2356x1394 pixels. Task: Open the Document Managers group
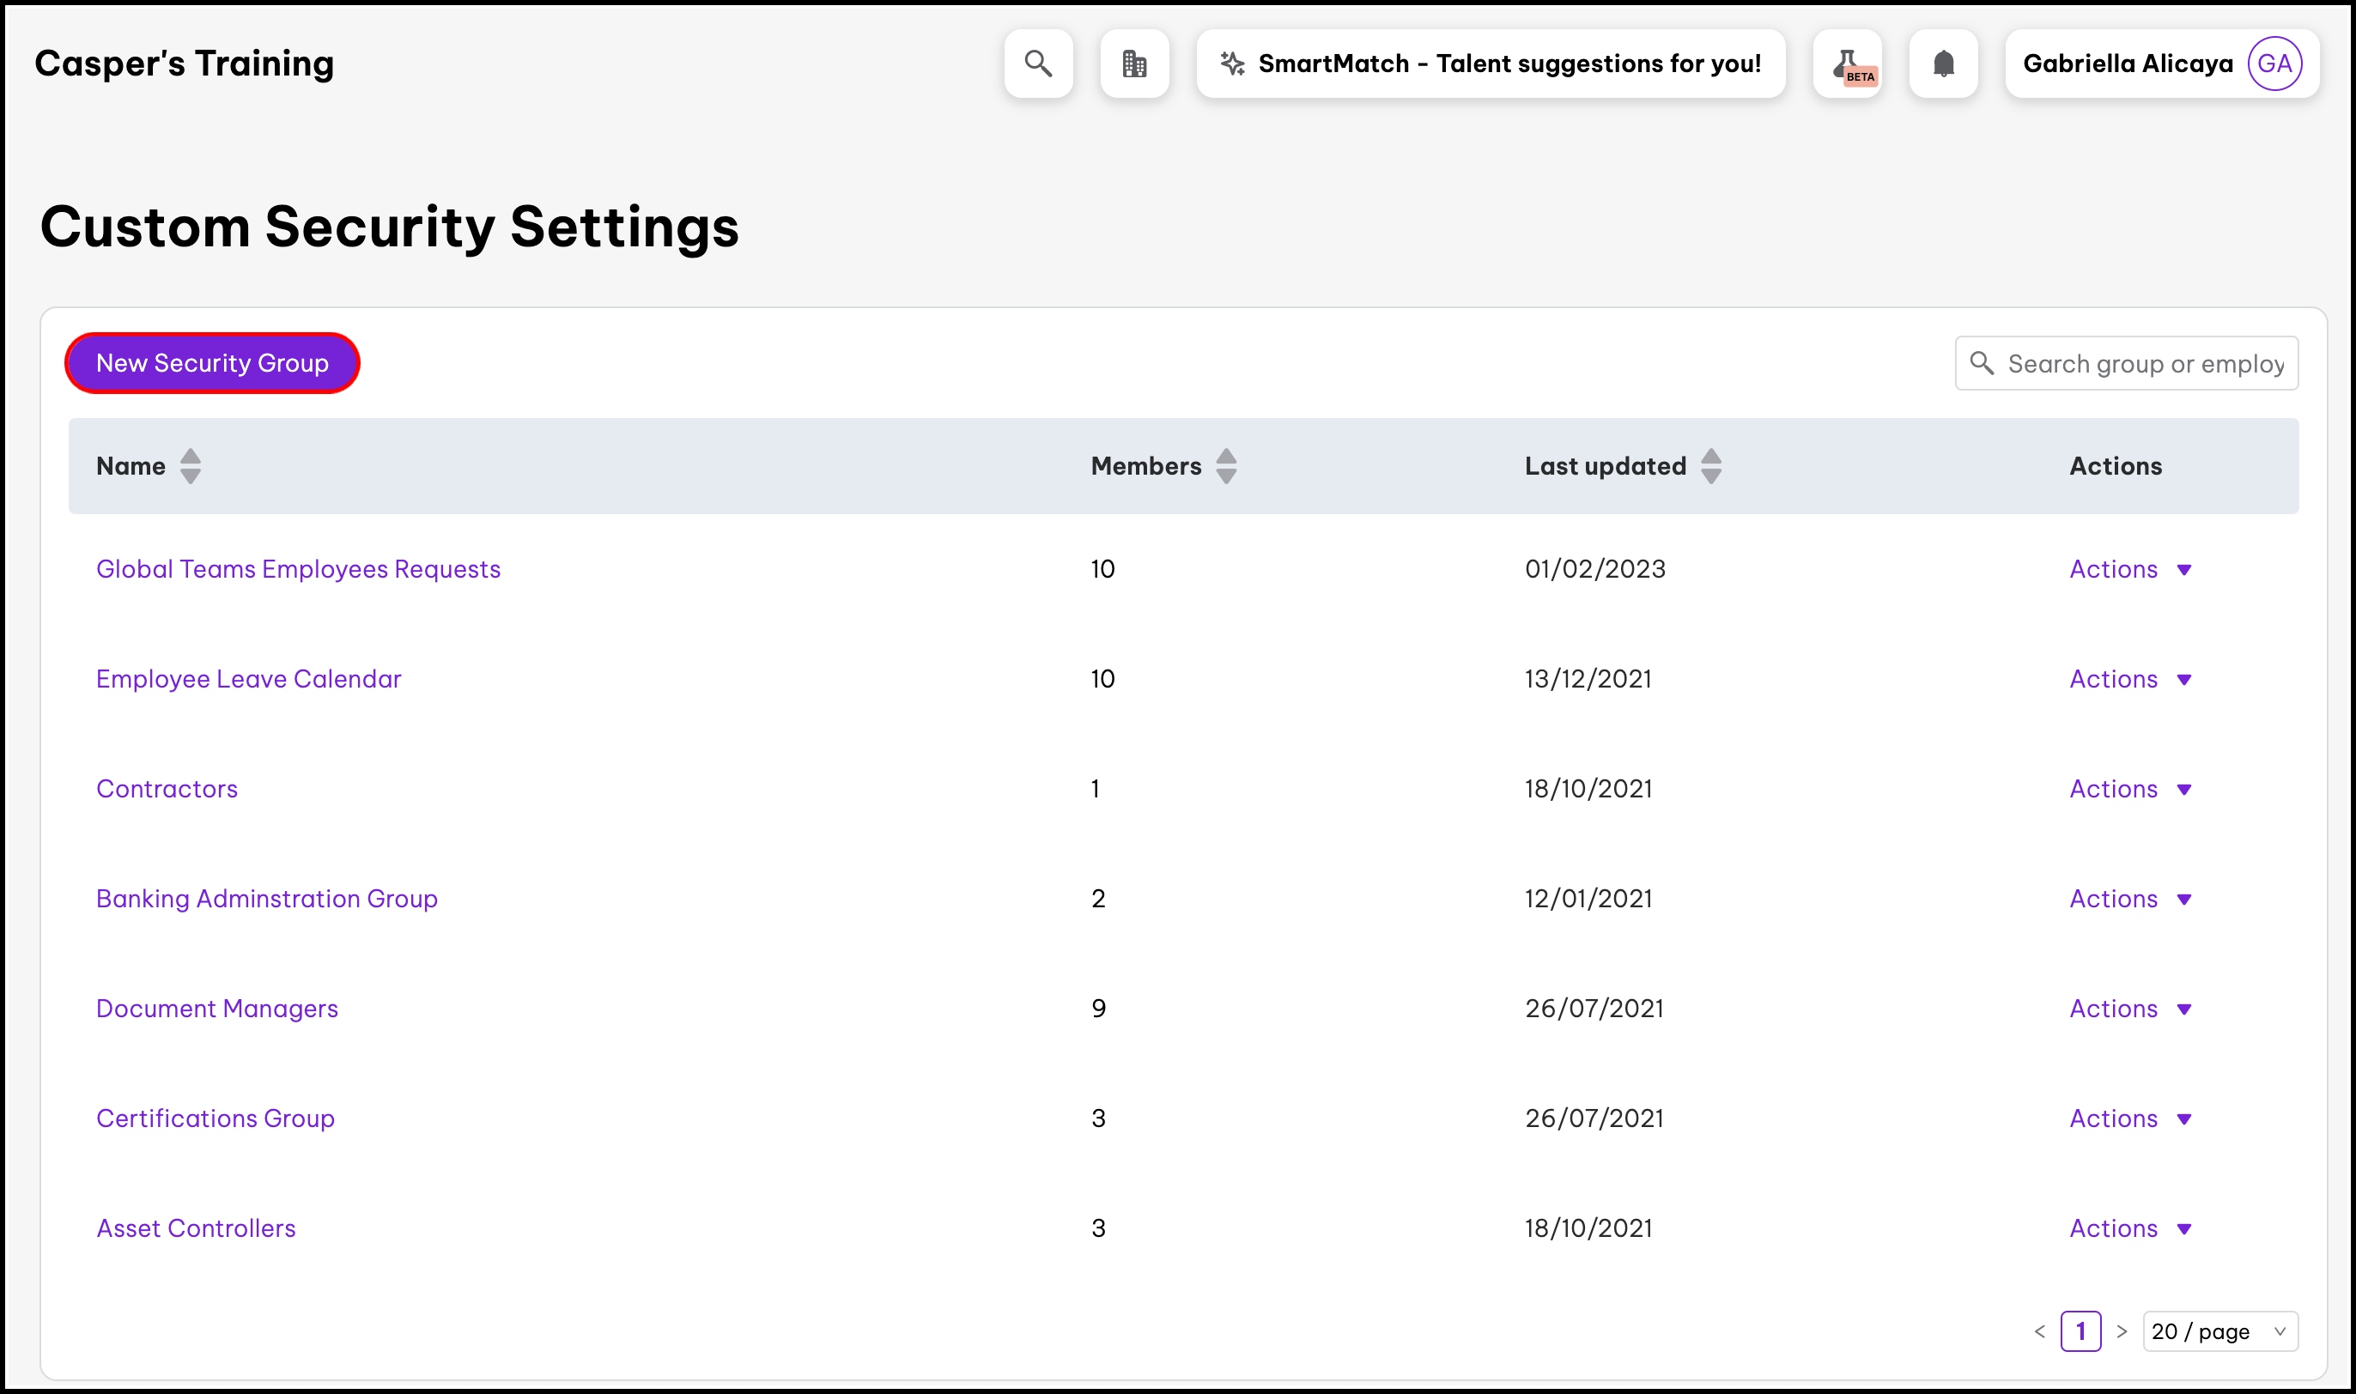pos(217,1009)
